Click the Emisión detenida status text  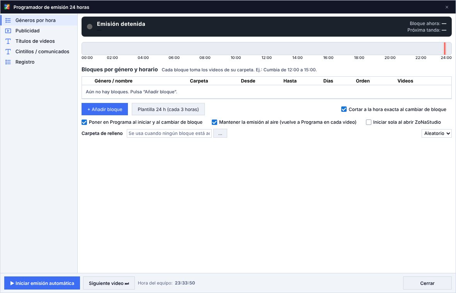(121, 24)
